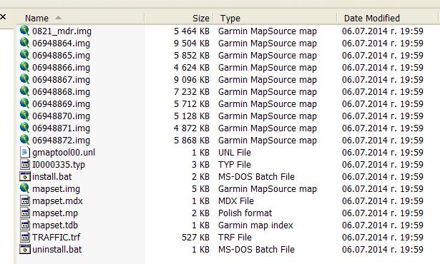Click the install.bat batch file icon
Viewport: 440px width, 264px height.
[25, 177]
